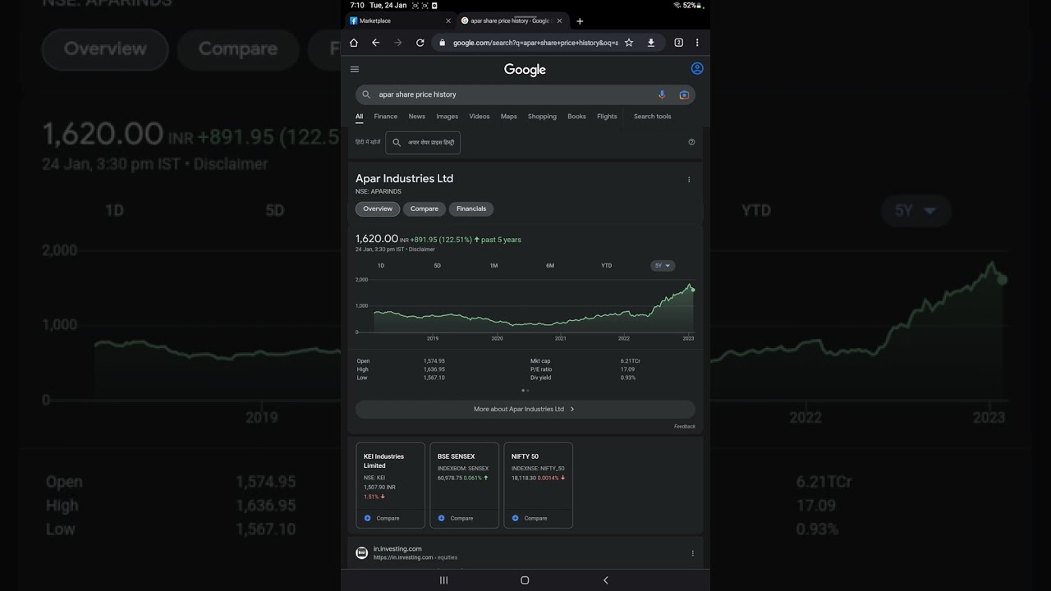Viewport: 1051px width, 591px height.
Task: Open BSE SENSEX card
Action: pos(464,485)
